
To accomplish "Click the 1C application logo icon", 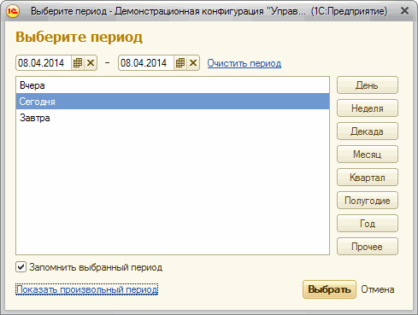I will (x=13, y=11).
